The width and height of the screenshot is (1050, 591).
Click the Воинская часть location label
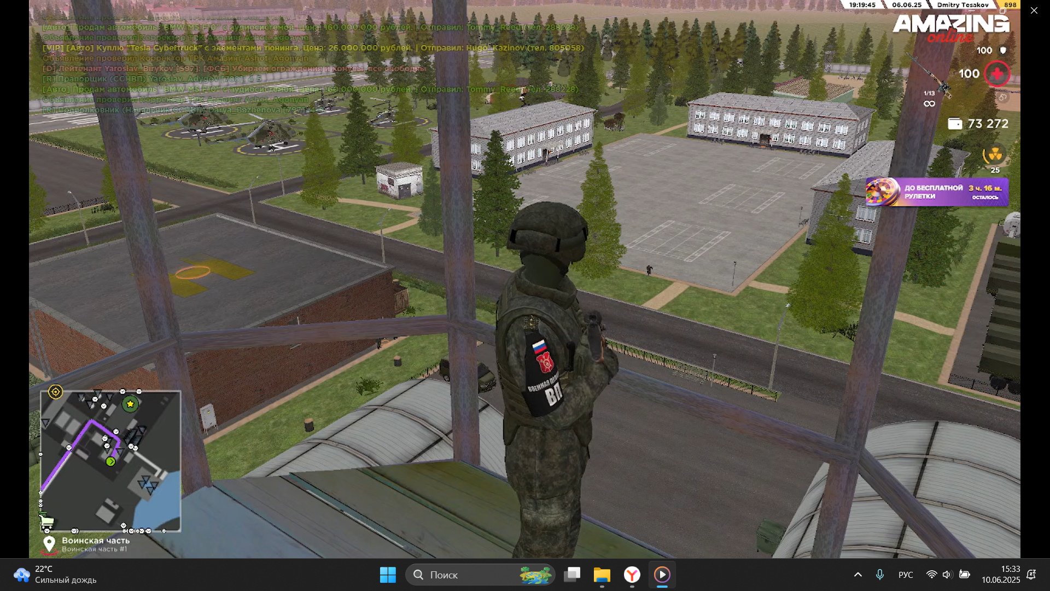95,541
